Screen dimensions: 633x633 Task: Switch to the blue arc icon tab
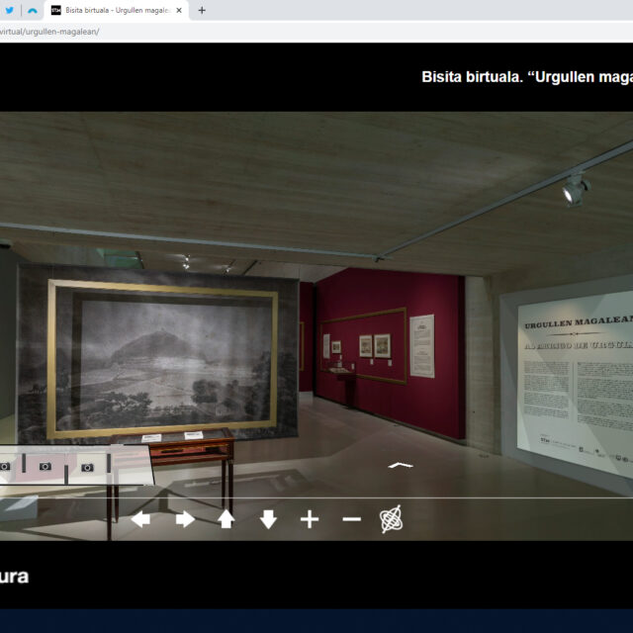tap(32, 10)
